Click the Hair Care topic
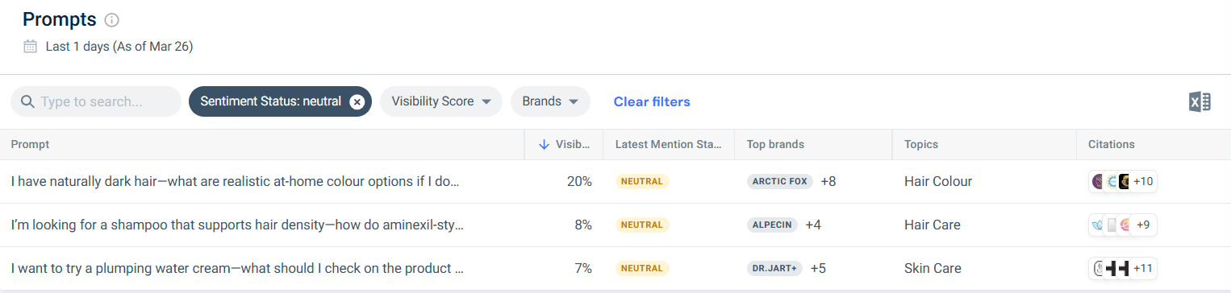The width and height of the screenshot is (1231, 293). click(x=933, y=225)
